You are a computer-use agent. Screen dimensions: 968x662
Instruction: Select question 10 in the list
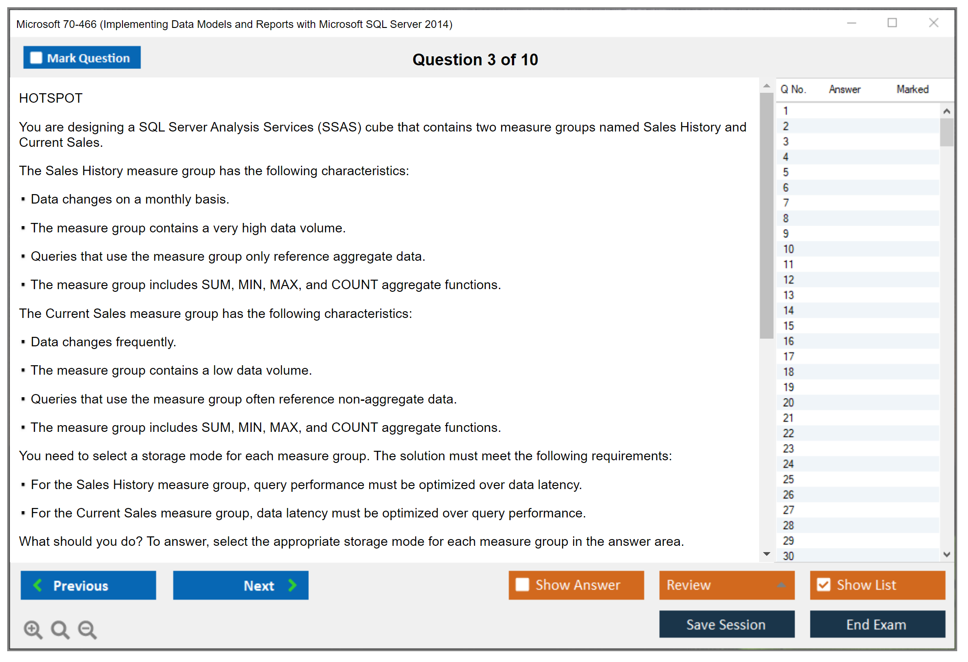click(x=788, y=249)
